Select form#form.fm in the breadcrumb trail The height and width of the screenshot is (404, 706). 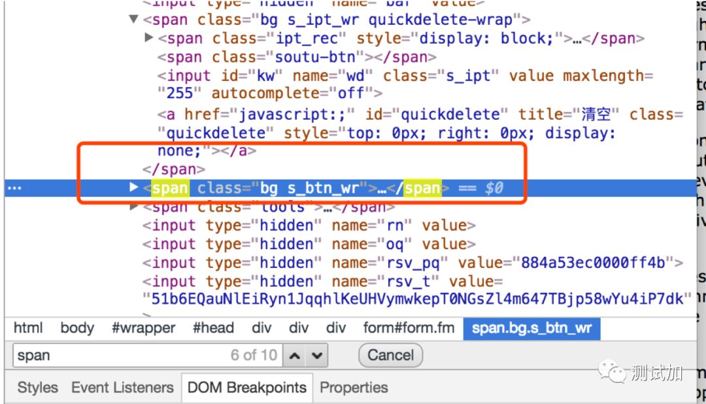click(407, 328)
